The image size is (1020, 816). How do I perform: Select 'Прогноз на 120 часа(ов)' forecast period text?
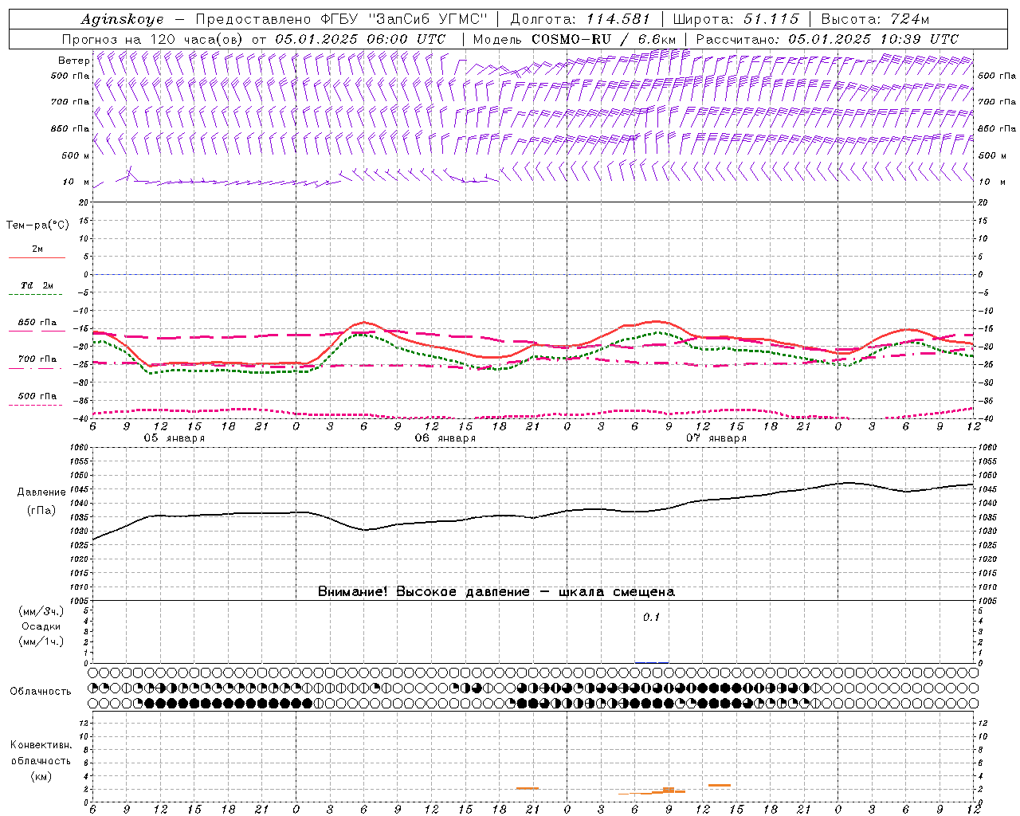(154, 39)
